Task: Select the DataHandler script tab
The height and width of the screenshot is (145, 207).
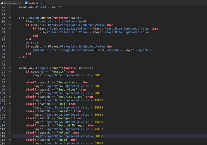Action: pyautogui.click(x=33, y=3)
